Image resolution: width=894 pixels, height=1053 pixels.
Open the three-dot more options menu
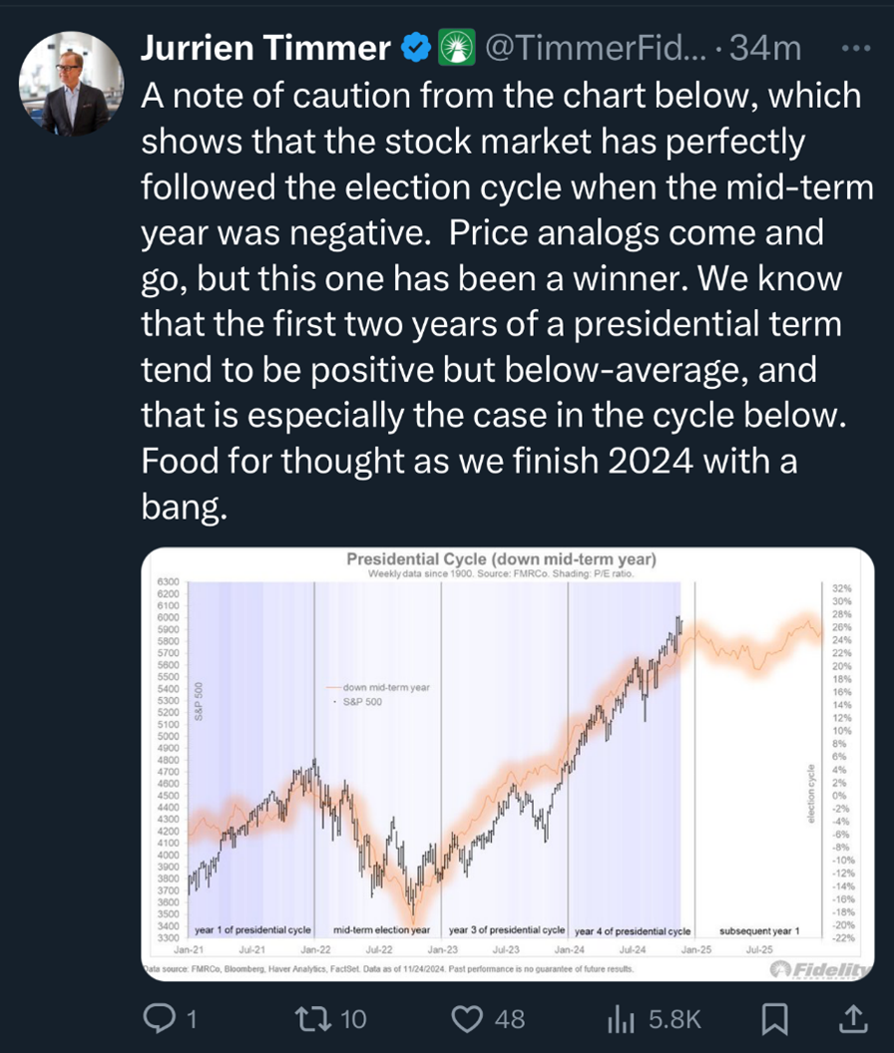point(857,47)
